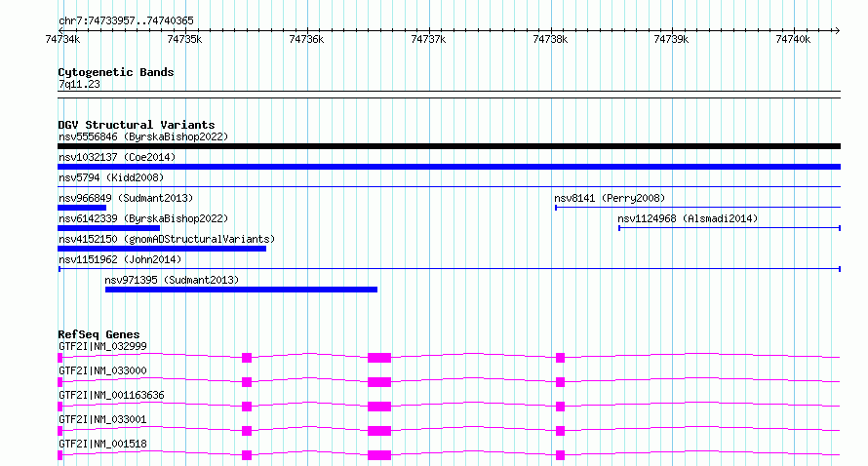The height and width of the screenshot is (466, 868).
Task: Click the thick blue nsv1032137 bar
Action: pos(449,167)
